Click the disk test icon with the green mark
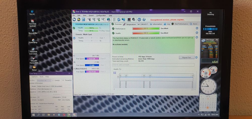Viewport: 252px width, 119px height. (x=98, y=20)
